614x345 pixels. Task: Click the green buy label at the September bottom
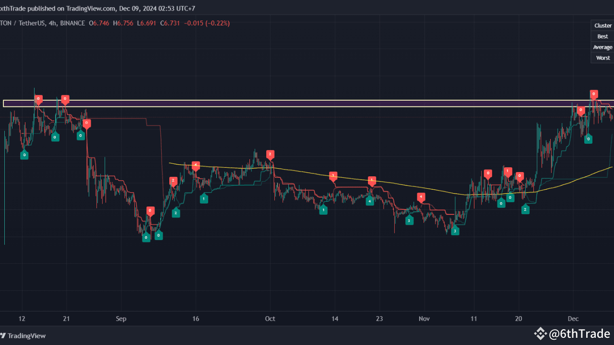pos(146,237)
